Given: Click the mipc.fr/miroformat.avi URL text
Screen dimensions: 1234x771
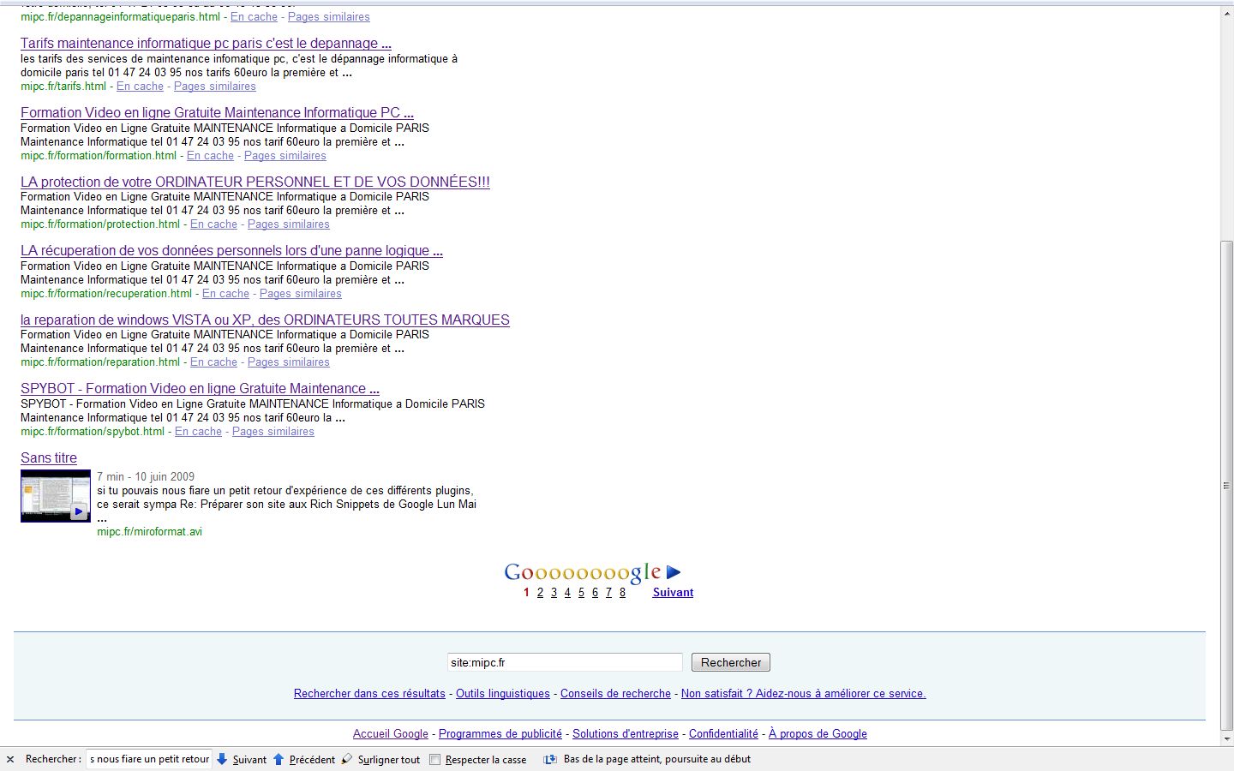Looking at the screenshot, I should (x=150, y=532).
